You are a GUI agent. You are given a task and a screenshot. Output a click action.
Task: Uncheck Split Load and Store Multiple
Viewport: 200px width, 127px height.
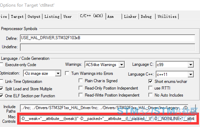(x=1, y=89)
